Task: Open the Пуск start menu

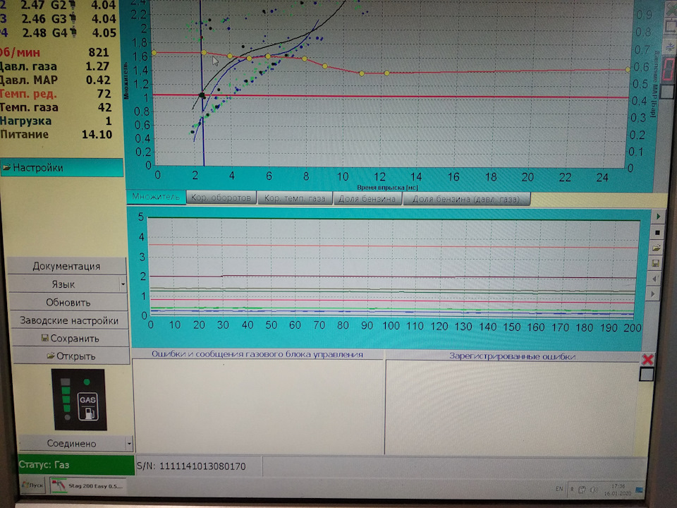Action: coord(33,485)
